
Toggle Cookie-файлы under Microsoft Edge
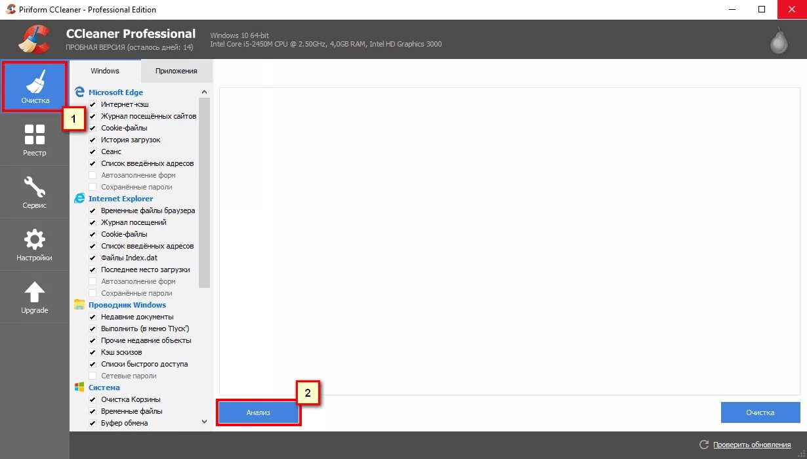93,128
